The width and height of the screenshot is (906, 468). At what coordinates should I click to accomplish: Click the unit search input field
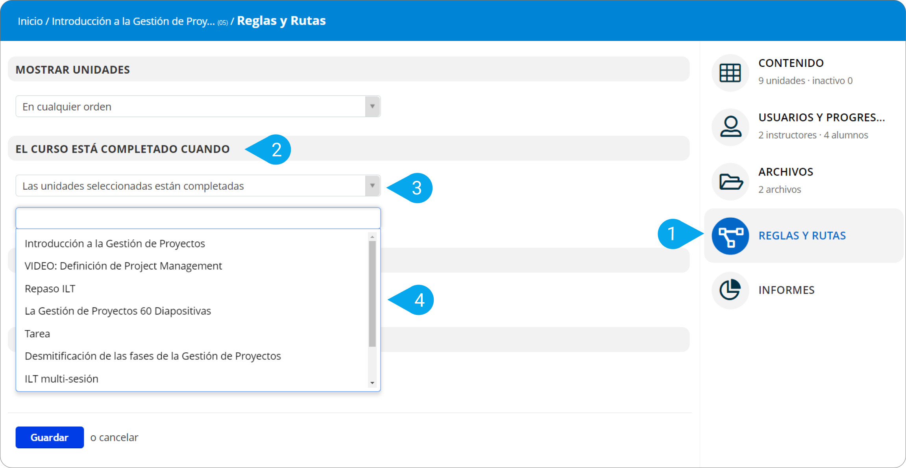(x=198, y=218)
